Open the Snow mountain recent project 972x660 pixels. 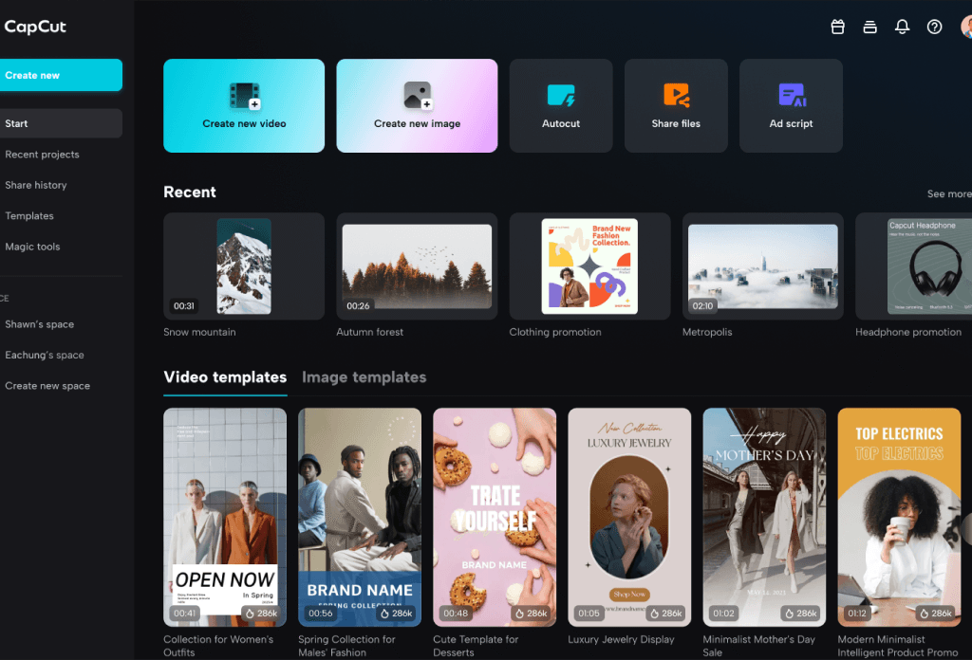click(x=244, y=266)
